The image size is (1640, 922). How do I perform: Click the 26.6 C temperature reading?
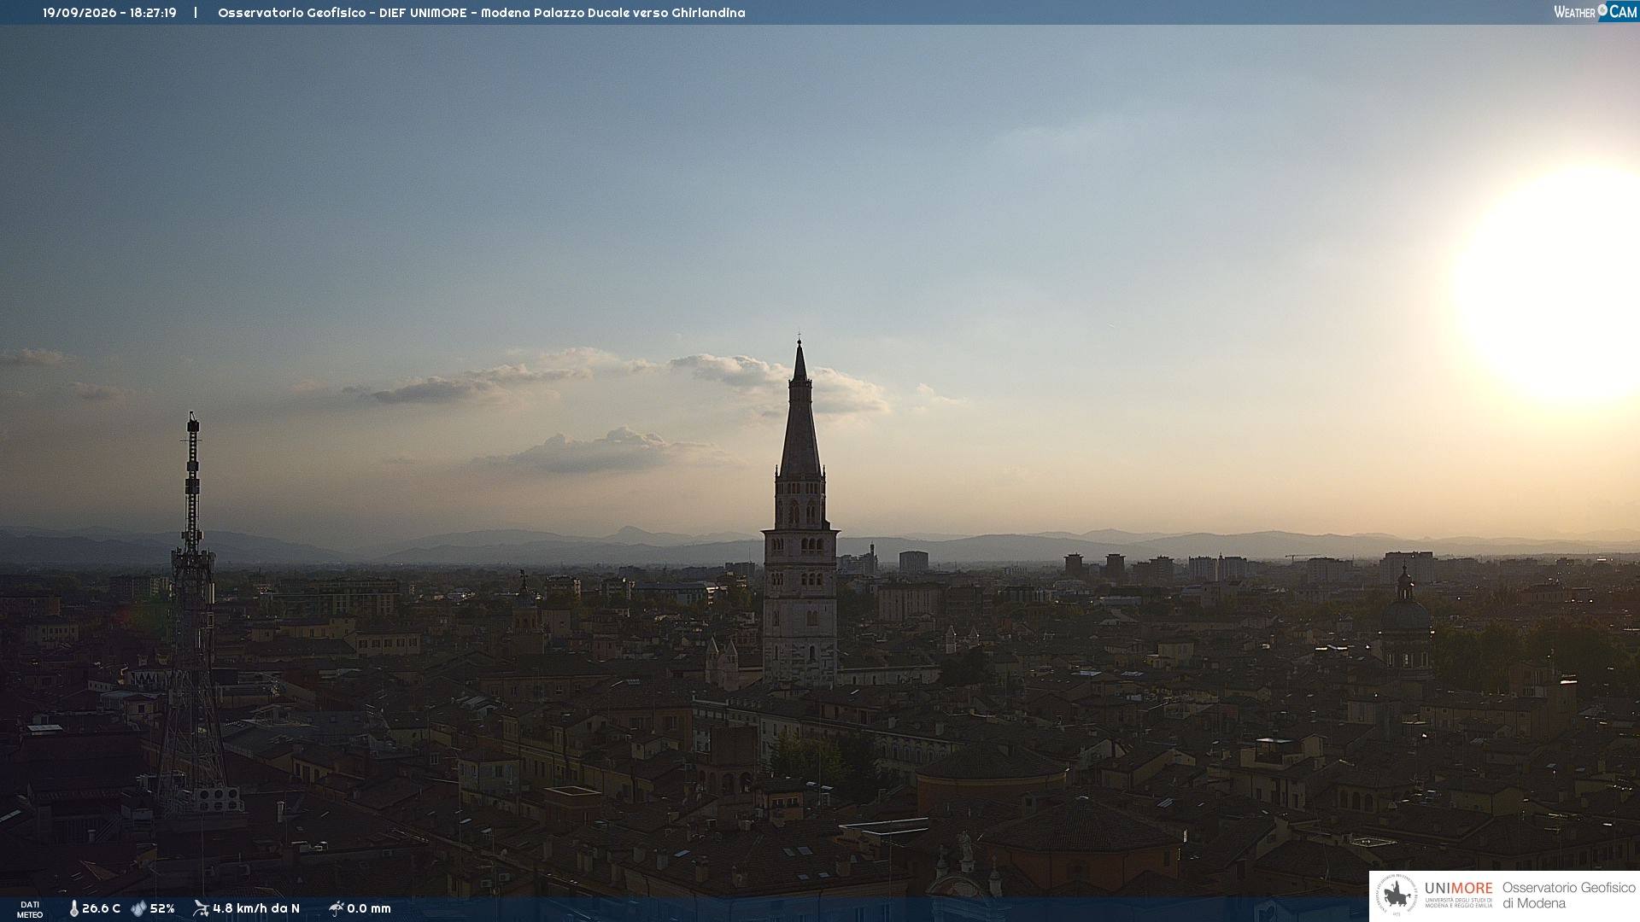[101, 908]
